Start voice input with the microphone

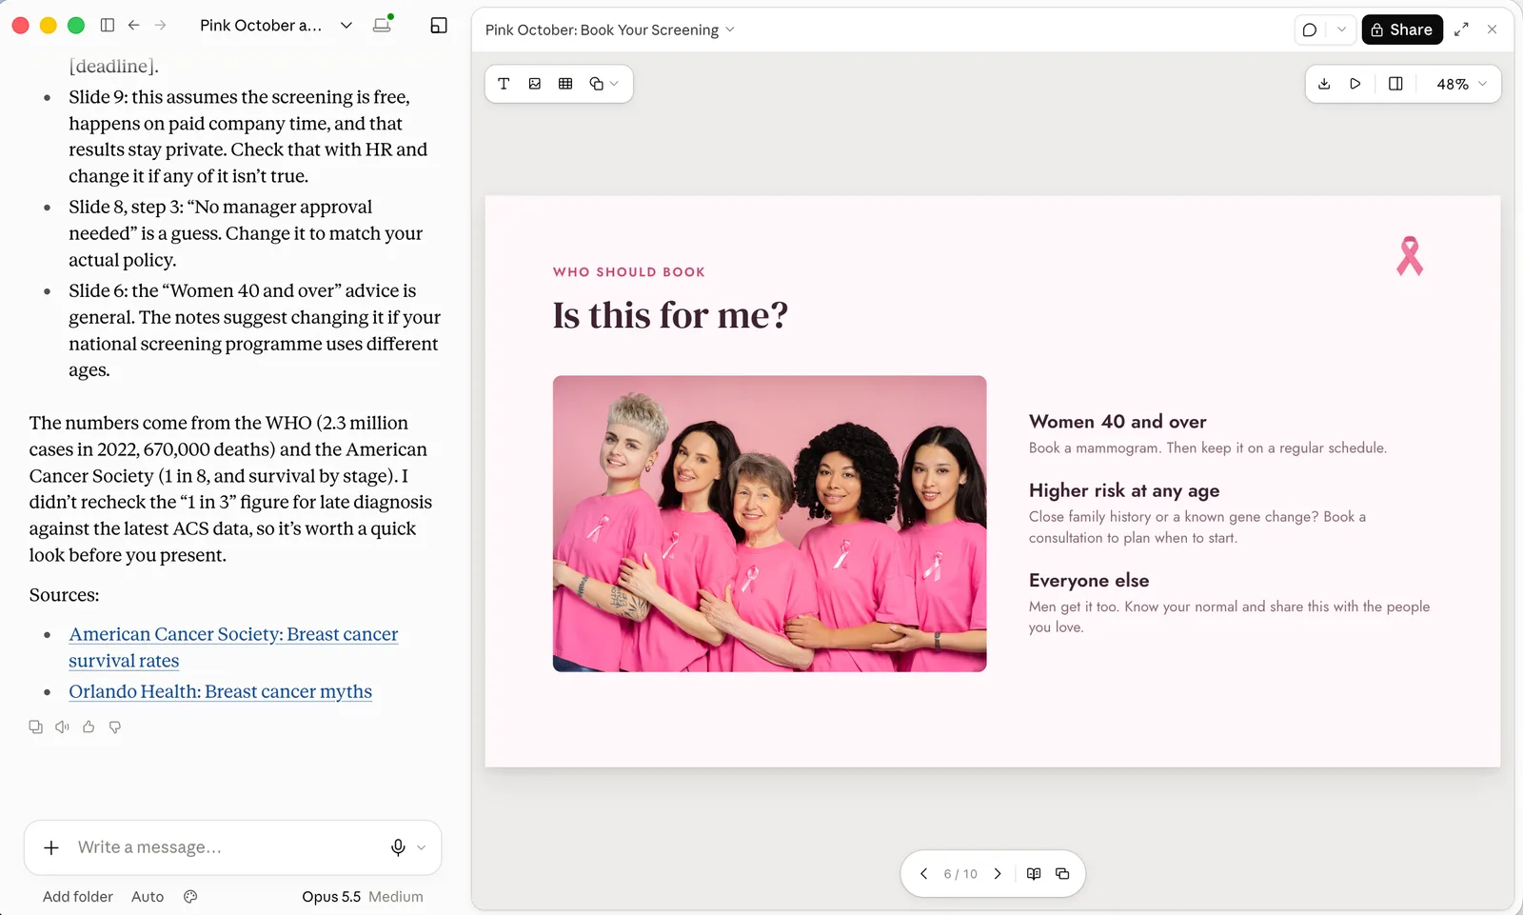pos(398,847)
